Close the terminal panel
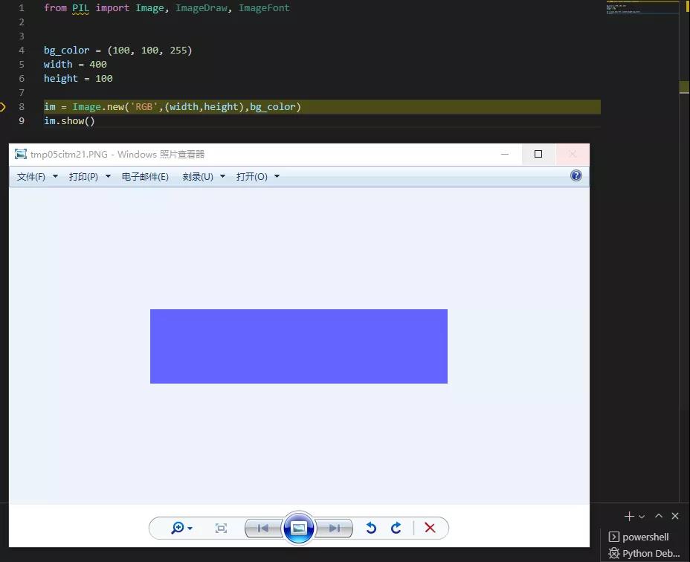The image size is (690, 562). 675,516
